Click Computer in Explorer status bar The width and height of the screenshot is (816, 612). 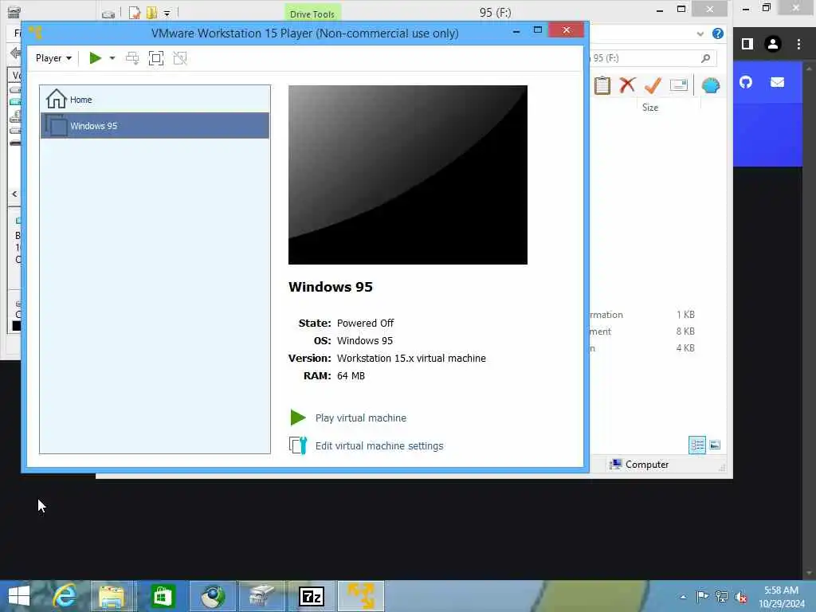click(x=639, y=465)
